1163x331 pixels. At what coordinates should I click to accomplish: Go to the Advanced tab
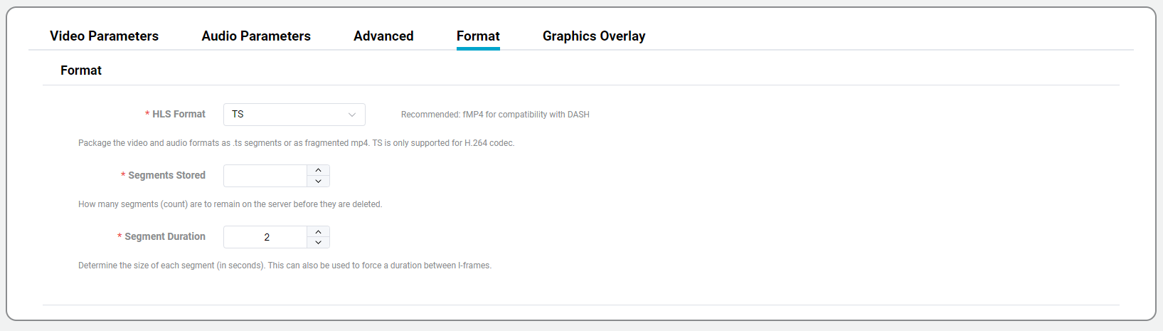pos(383,36)
